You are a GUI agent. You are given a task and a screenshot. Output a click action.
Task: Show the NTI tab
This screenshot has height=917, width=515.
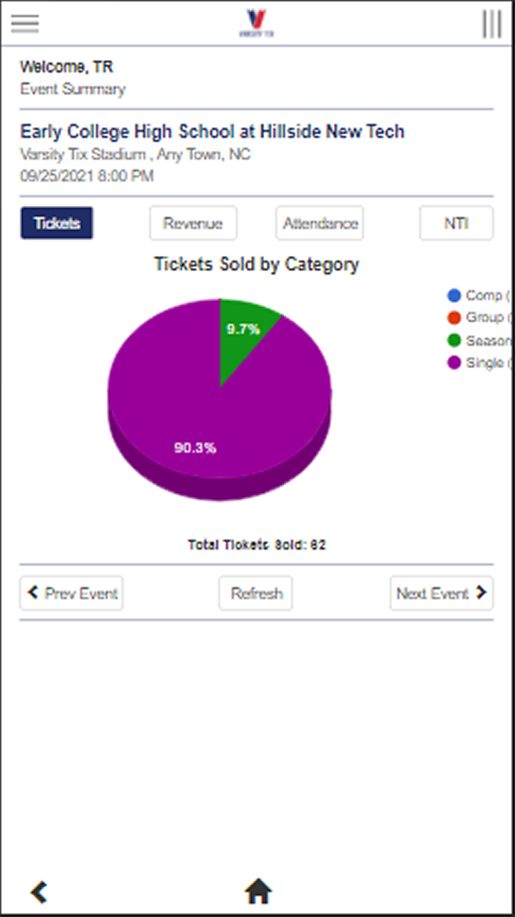coord(456,223)
